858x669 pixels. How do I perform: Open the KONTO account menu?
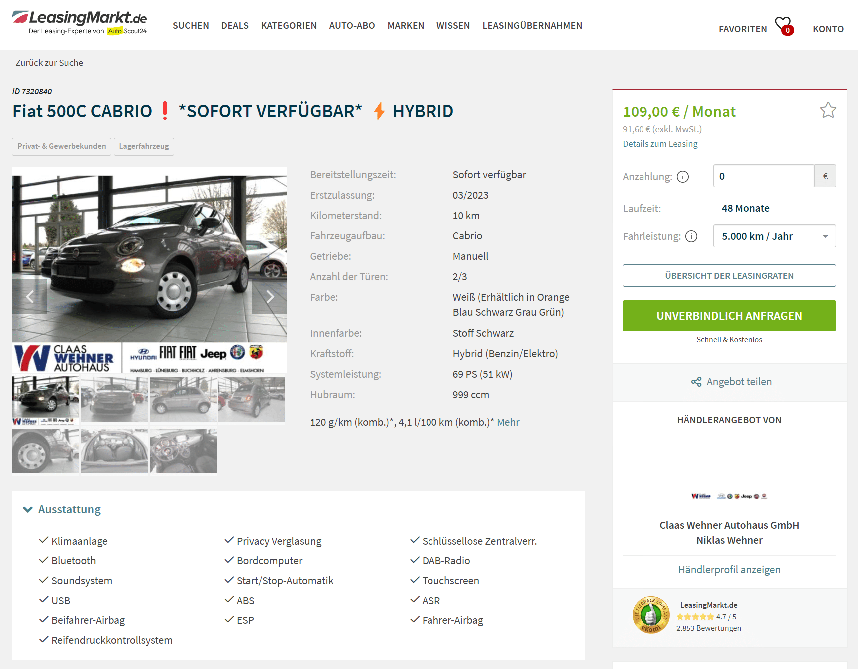pos(828,29)
